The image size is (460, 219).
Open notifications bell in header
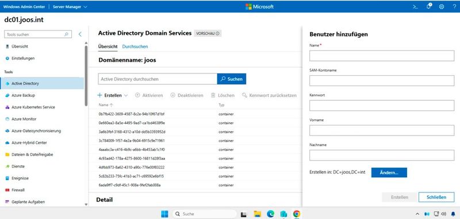pos(429,6)
